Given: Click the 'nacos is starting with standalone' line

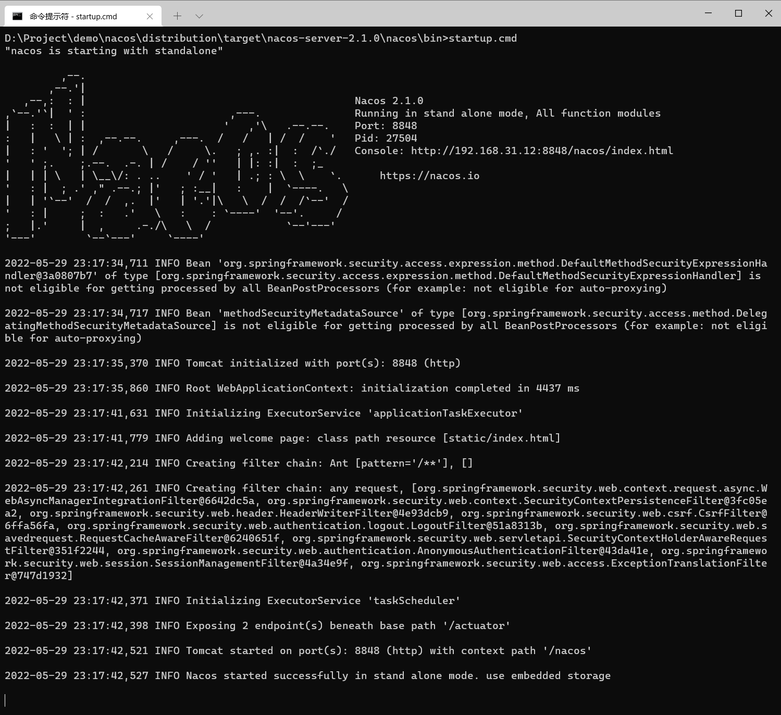Looking at the screenshot, I should click(114, 51).
